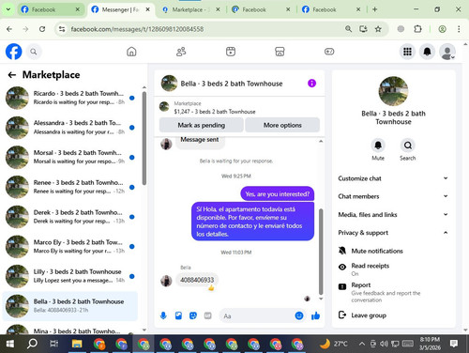Screen dimensions: 469x353
Task: Go to Home feed icon
Action: point(131,52)
